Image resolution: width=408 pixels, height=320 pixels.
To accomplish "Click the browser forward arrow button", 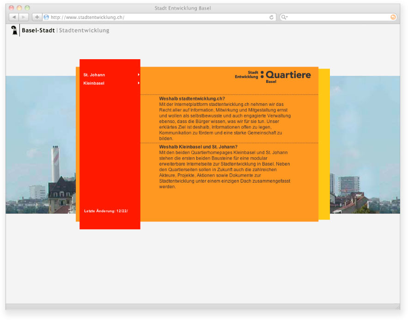I will coord(24,17).
